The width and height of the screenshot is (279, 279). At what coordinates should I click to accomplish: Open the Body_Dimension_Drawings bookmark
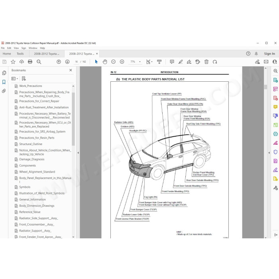point(37,206)
